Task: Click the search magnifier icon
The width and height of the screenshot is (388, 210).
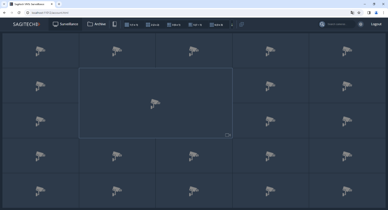Action: click(322, 24)
